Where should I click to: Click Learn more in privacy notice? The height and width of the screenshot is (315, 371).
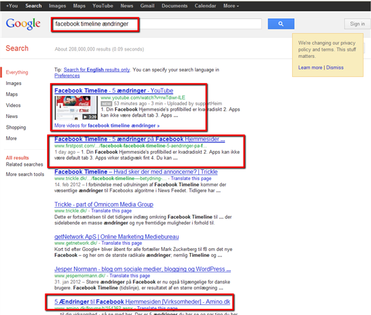click(x=310, y=67)
